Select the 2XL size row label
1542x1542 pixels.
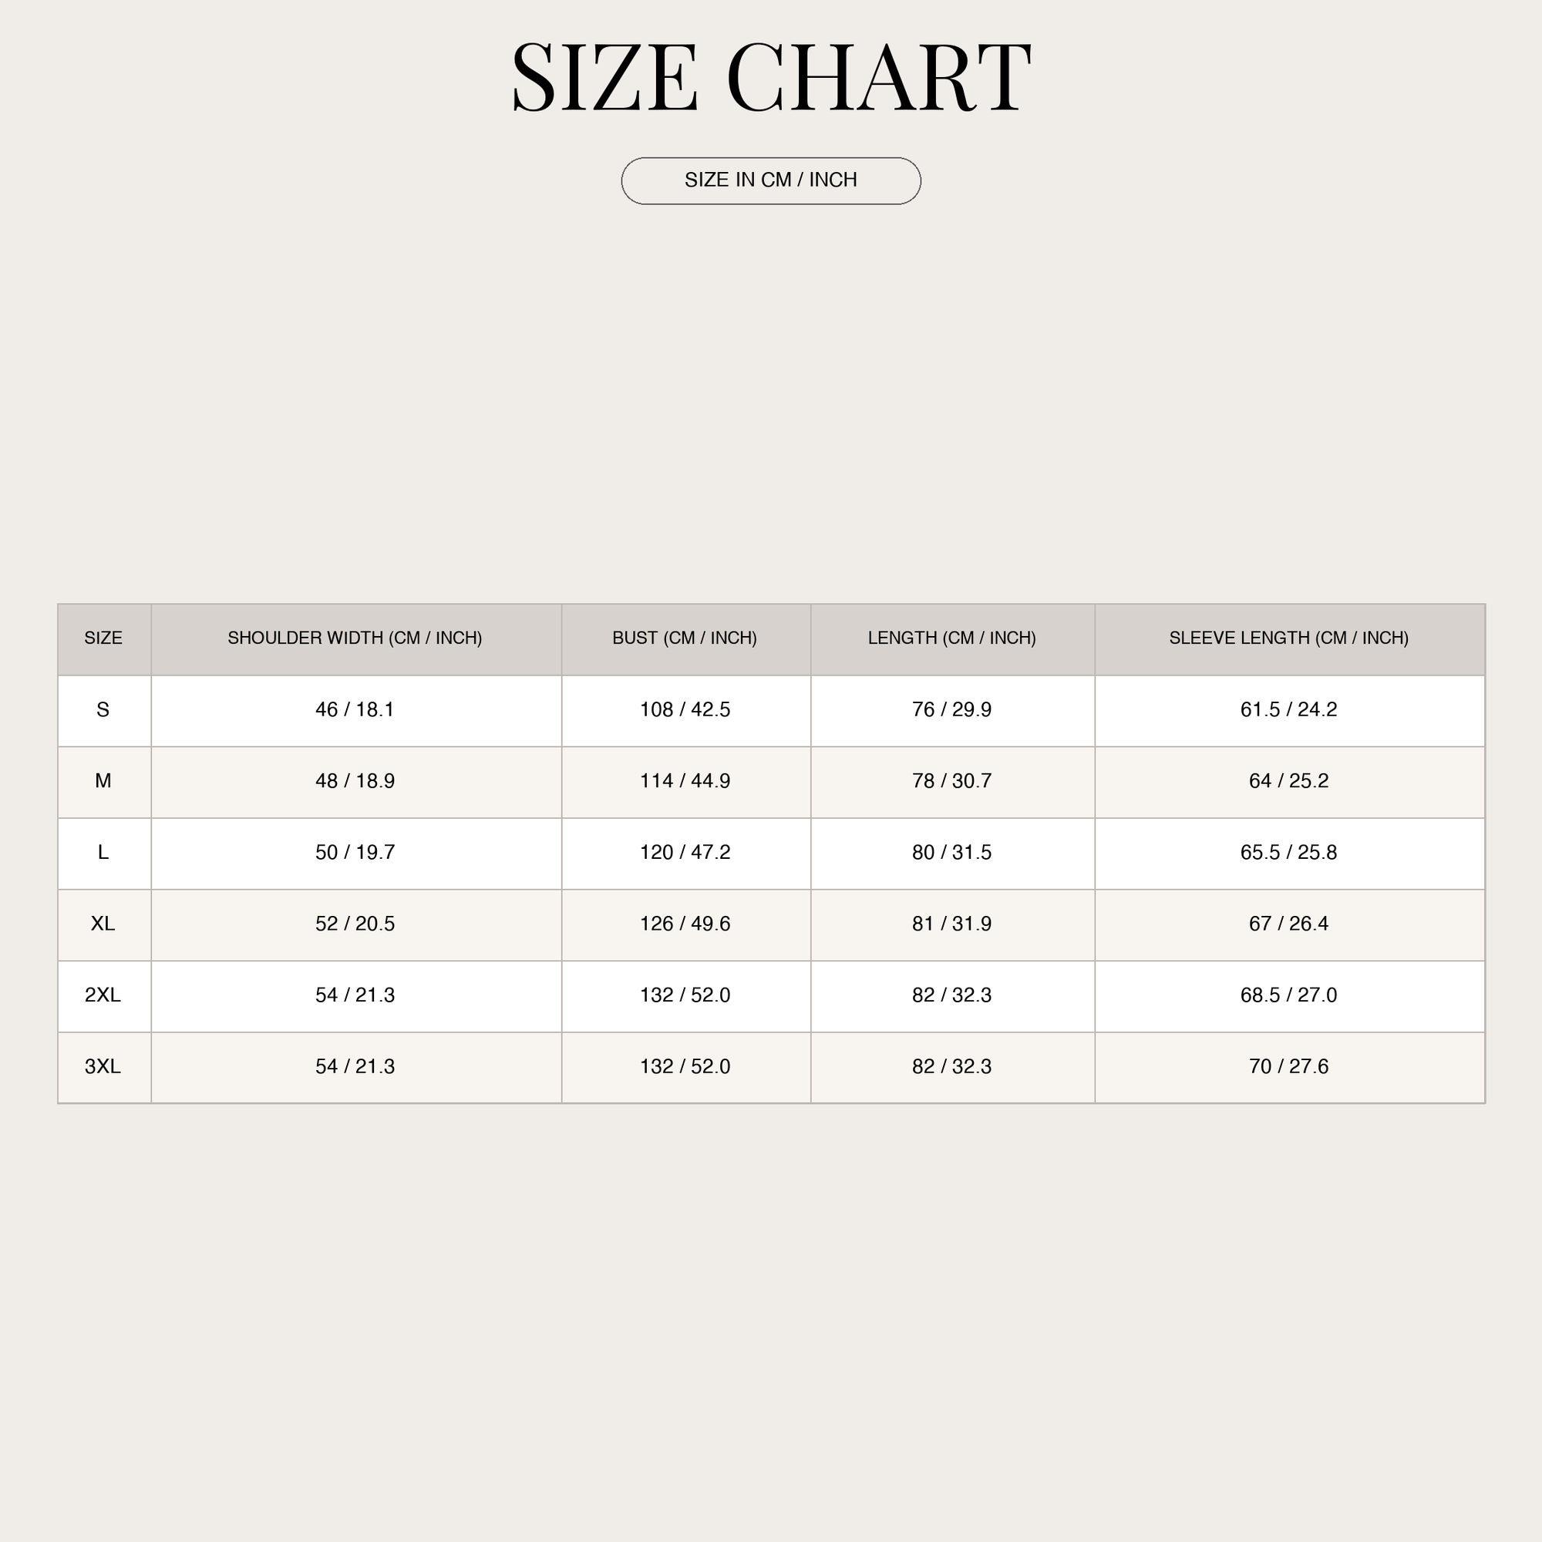click(x=104, y=996)
